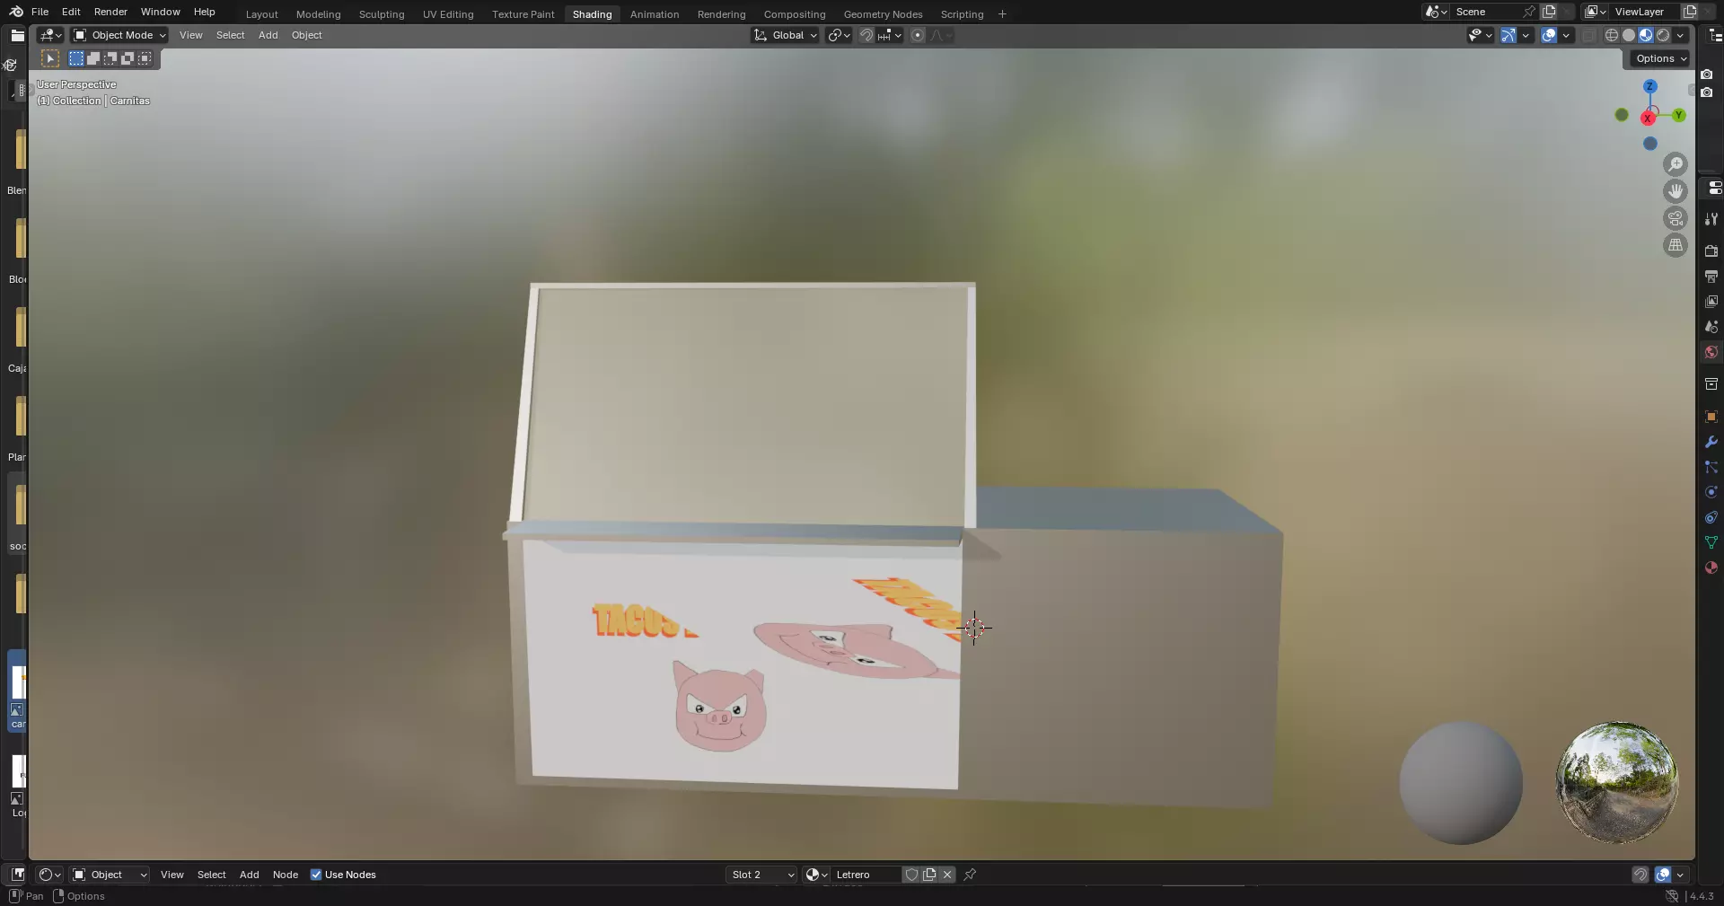Click the Scene name field
The height and width of the screenshot is (906, 1724).
tap(1486, 12)
